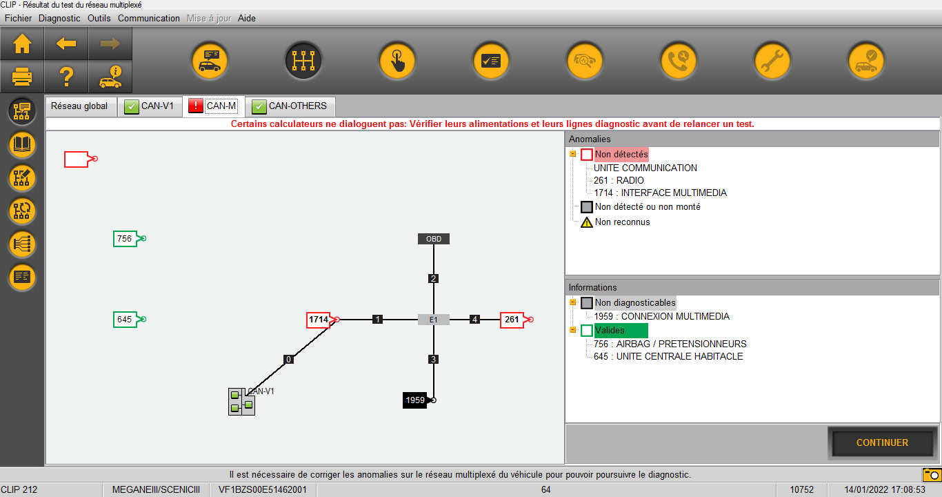942x497 pixels.
Task: Go to the Home screen icon
Action: pyautogui.click(x=22, y=43)
